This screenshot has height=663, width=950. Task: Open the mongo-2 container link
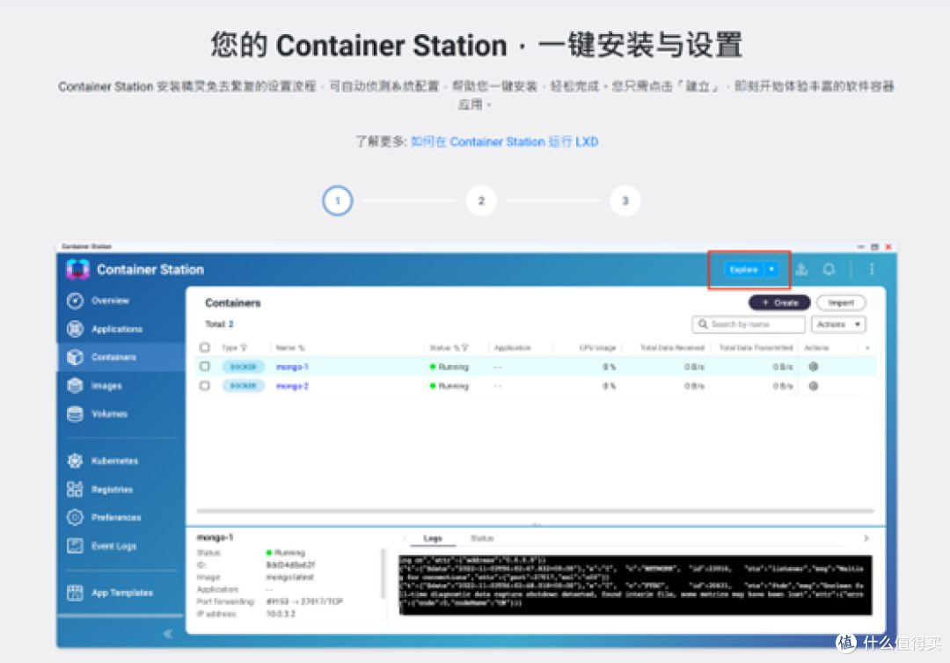click(x=293, y=386)
